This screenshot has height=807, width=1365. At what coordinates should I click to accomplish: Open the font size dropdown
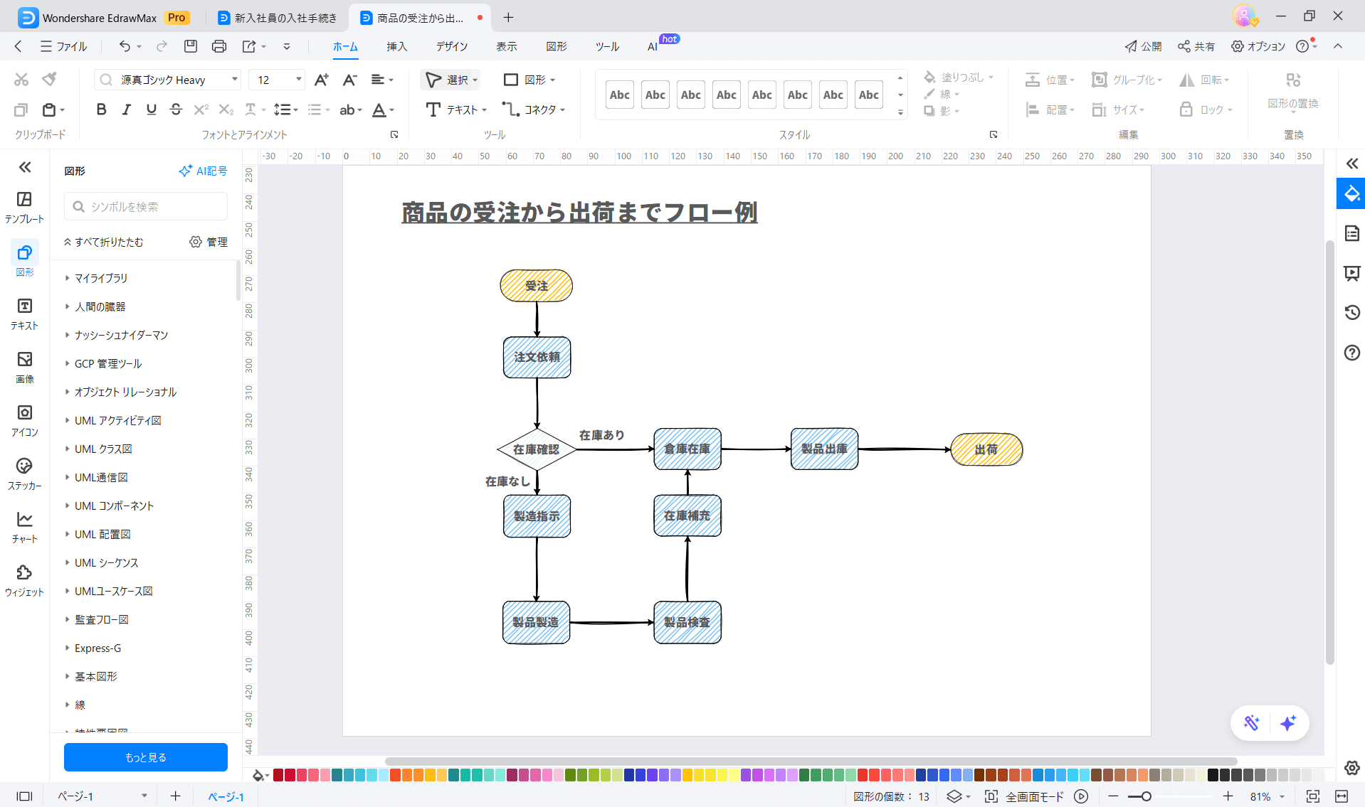(299, 80)
